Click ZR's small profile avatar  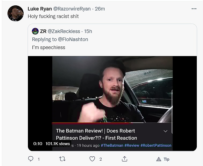click(35, 31)
